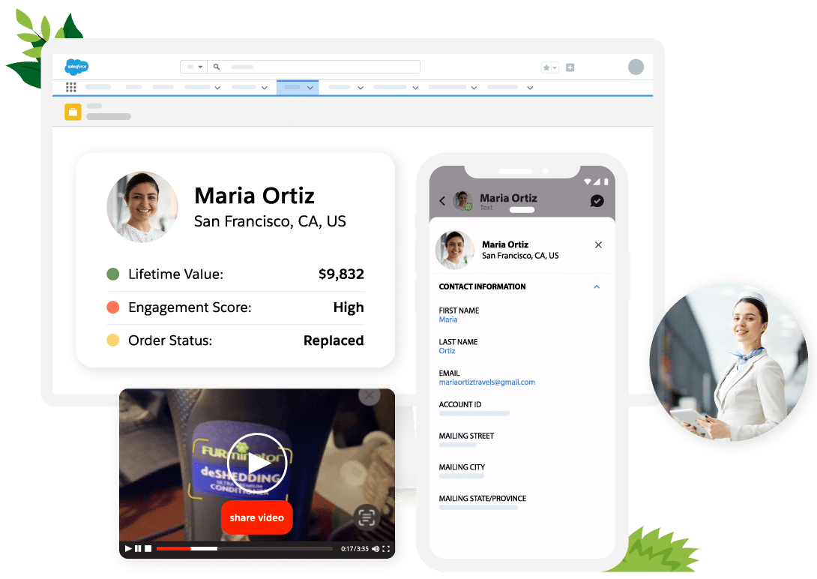Play the video using the large circular button

258,463
